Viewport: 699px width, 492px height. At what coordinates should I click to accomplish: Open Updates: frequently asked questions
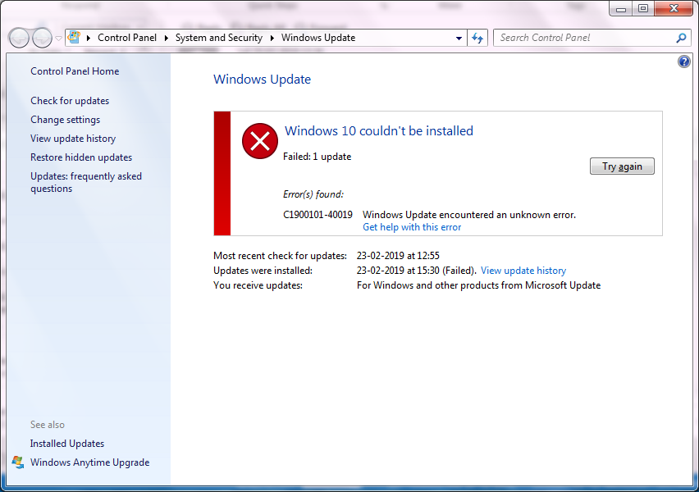pyautogui.click(x=86, y=182)
